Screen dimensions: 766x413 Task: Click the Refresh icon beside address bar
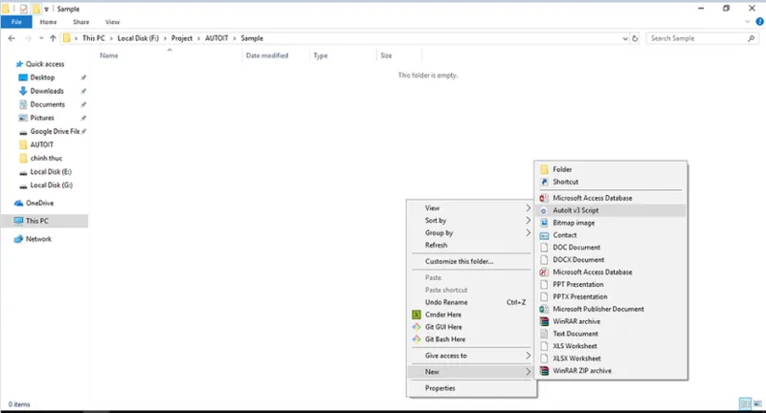635,38
